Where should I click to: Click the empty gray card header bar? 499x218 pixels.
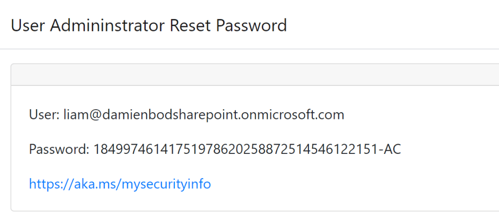coord(253,74)
